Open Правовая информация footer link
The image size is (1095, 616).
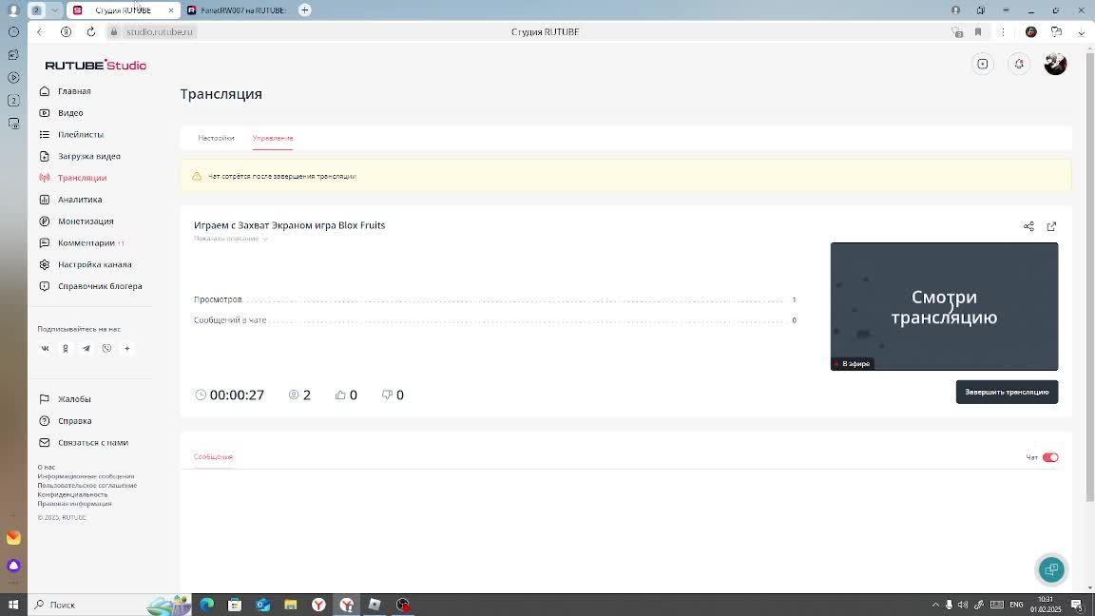click(75, 504)
